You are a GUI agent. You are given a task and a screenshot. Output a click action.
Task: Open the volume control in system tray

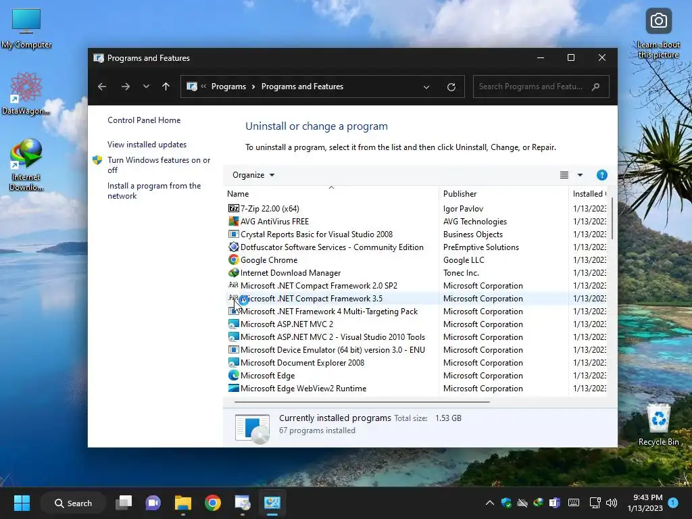pos(611,503)
